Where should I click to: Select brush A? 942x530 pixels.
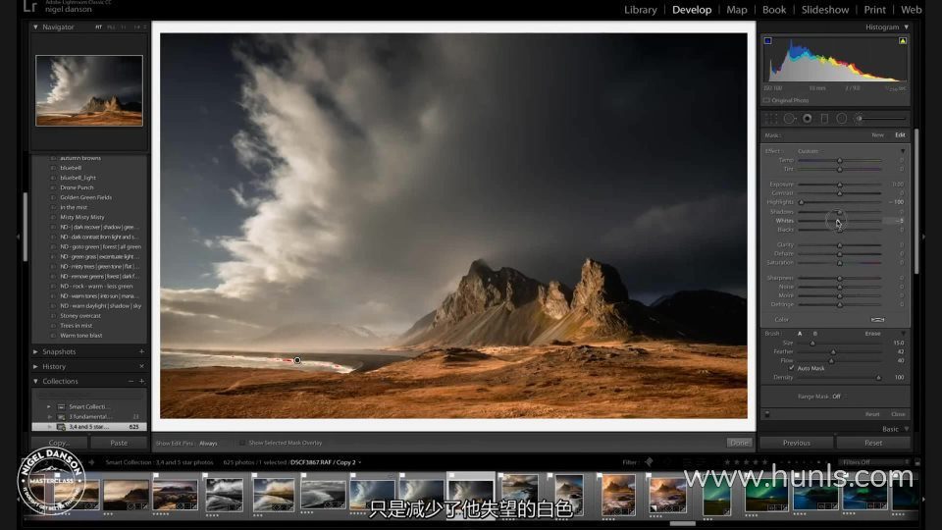(x=800, y=334)
